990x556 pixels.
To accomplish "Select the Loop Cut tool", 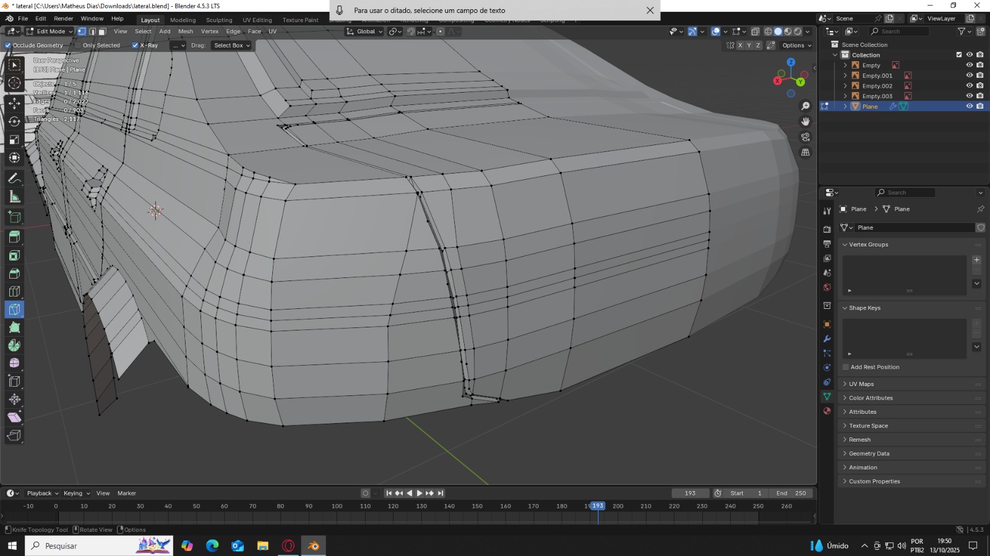I will [14, 291].
